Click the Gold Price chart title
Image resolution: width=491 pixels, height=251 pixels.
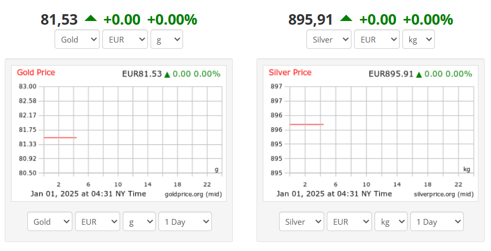click(36, 72)
